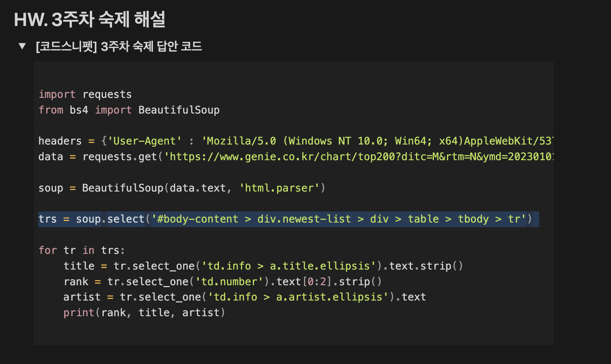This screenshot has width=611, height=364.
Task: Click the 'artist = tr.select_one' line
Action: coord(245,297)
